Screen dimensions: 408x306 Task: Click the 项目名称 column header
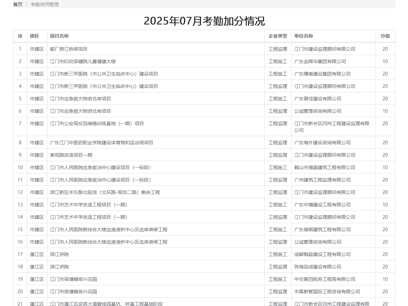[59, 36]
